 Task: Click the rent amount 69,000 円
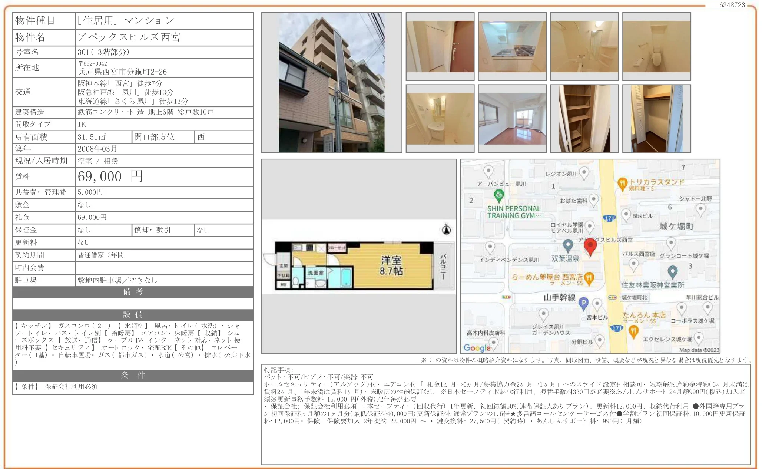(x=110, y=176)
